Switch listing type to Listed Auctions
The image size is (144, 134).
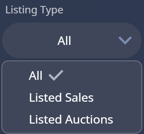[71, 119]
